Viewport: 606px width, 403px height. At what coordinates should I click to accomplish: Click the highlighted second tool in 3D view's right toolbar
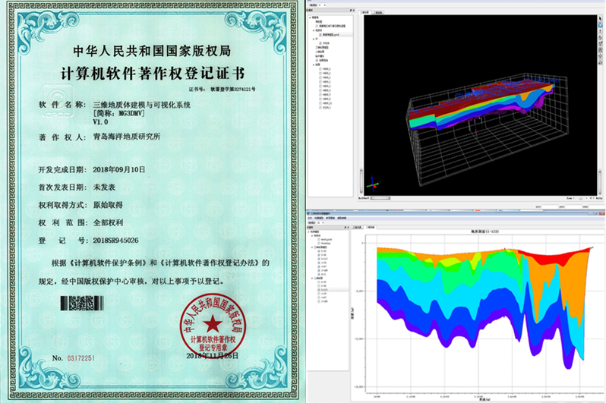600,25
